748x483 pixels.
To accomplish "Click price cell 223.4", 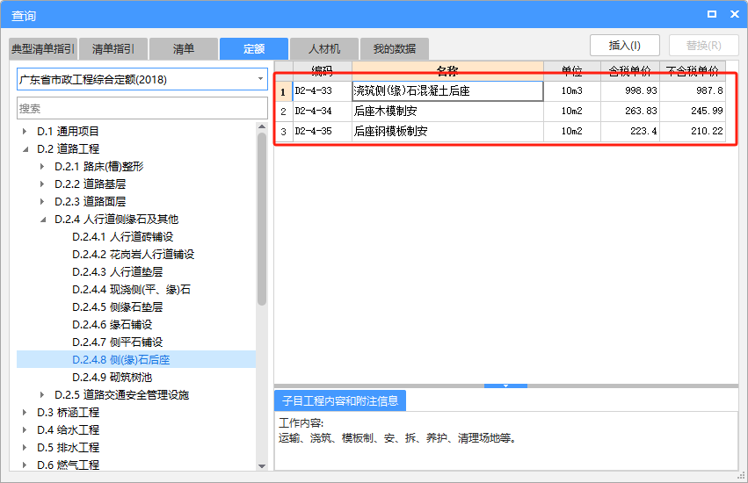I will [630, 131].
